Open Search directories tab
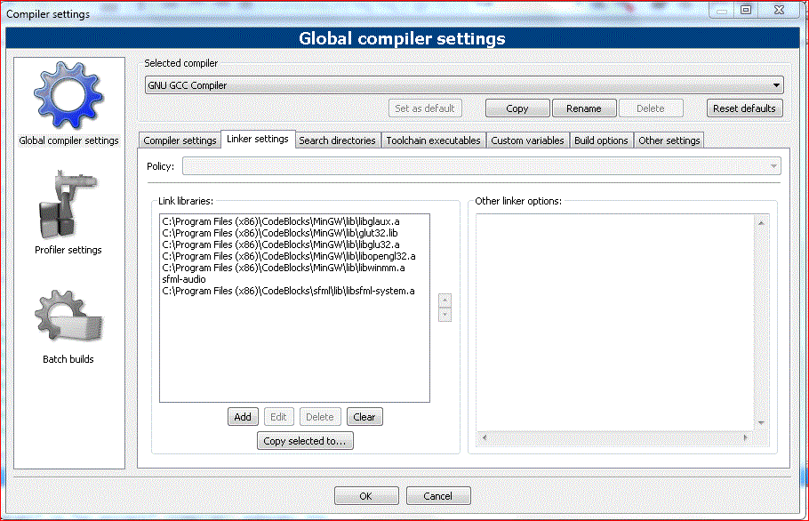The image size is (809, 521). point(338,140)
